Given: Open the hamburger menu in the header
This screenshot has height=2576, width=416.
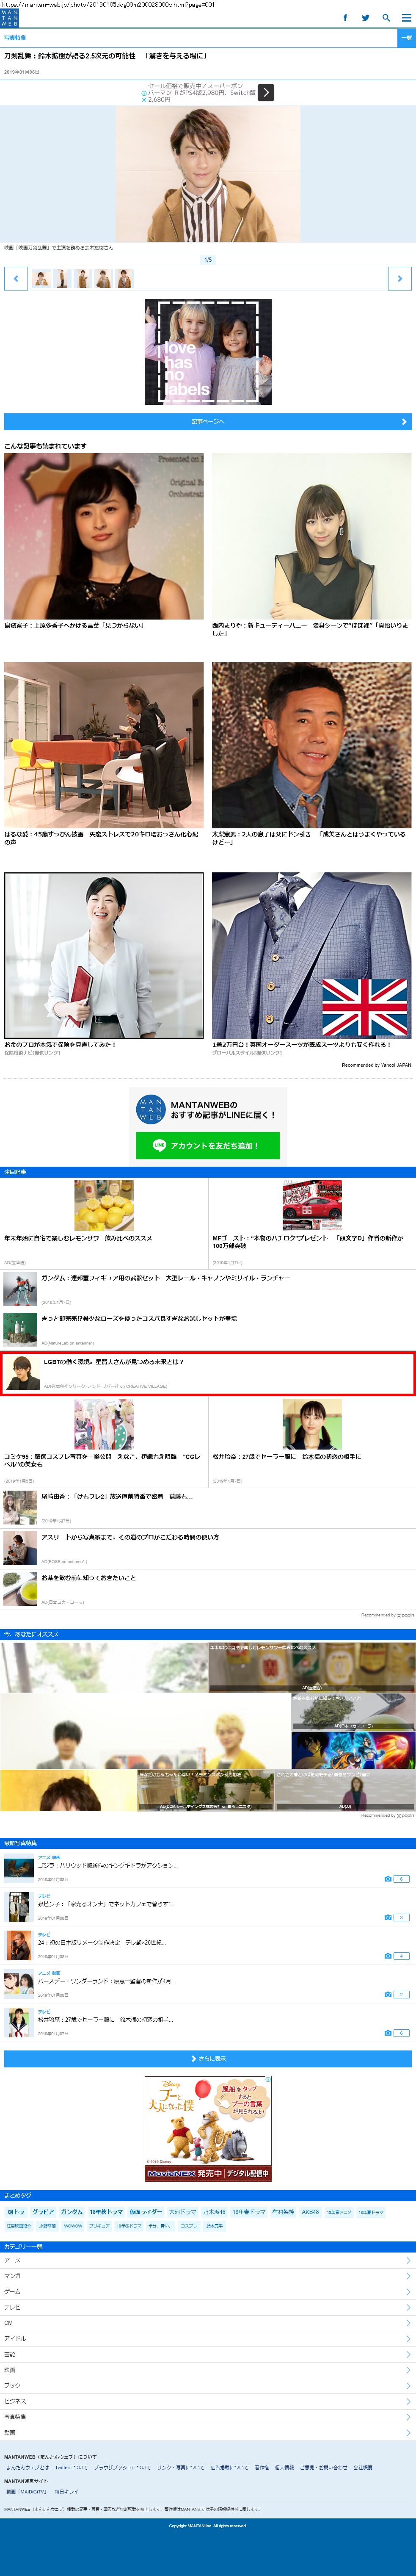Looking at the screenshot, I should 405,18.
